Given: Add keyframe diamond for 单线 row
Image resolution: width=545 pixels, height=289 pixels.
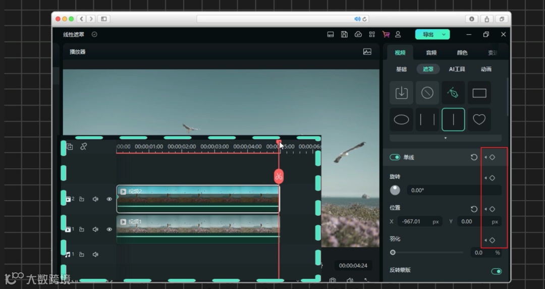Looking at the screenshot, I should (492, 157).
